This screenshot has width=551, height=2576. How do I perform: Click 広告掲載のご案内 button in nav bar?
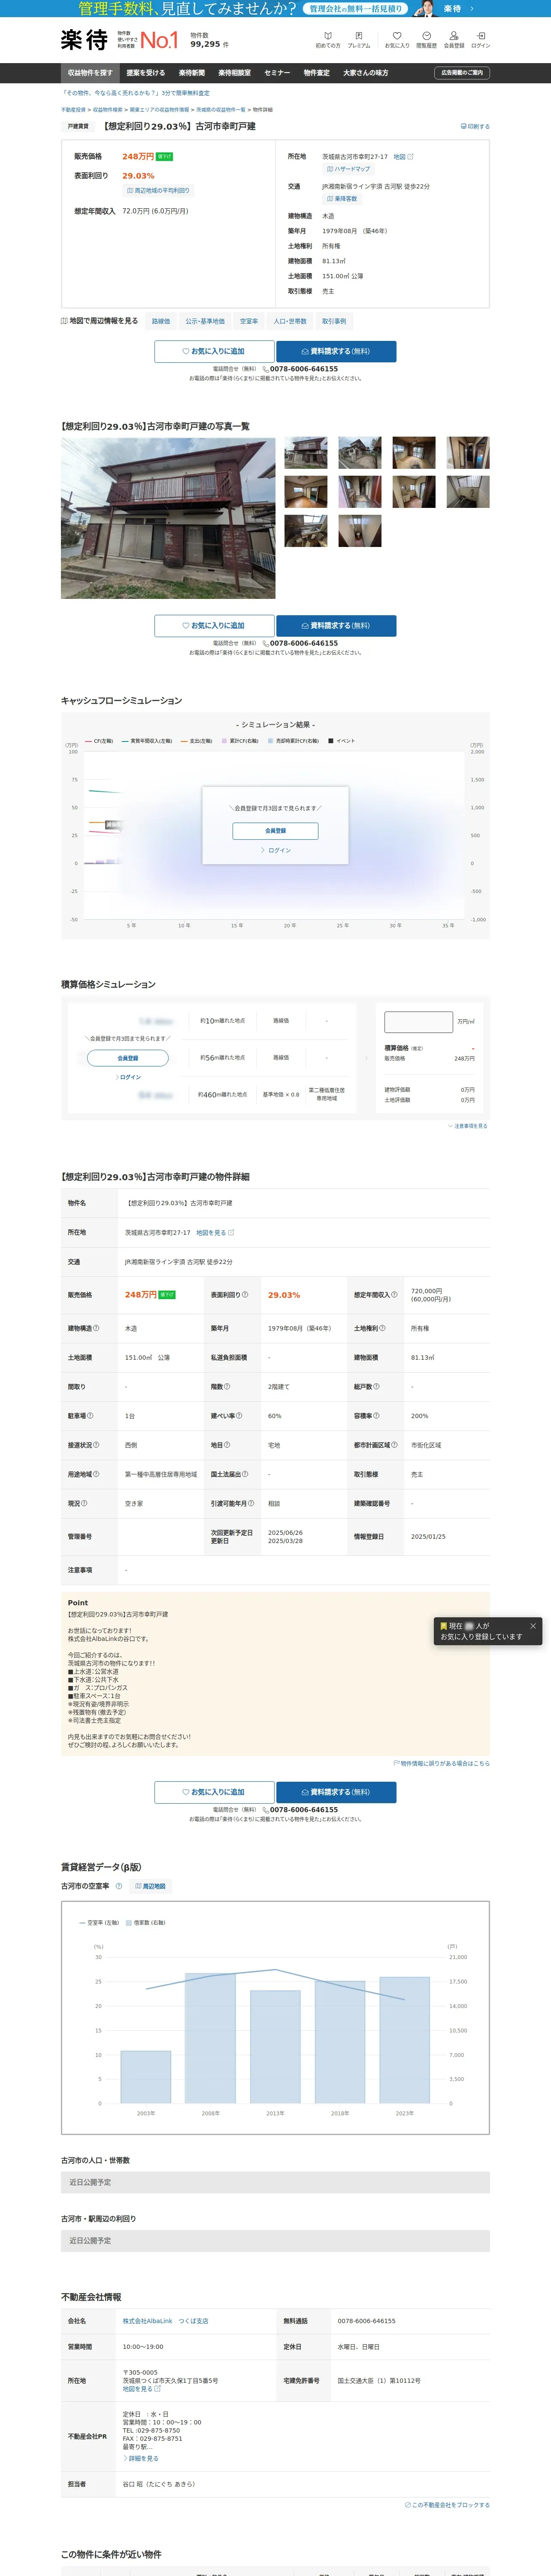click(x=462, y=73)
